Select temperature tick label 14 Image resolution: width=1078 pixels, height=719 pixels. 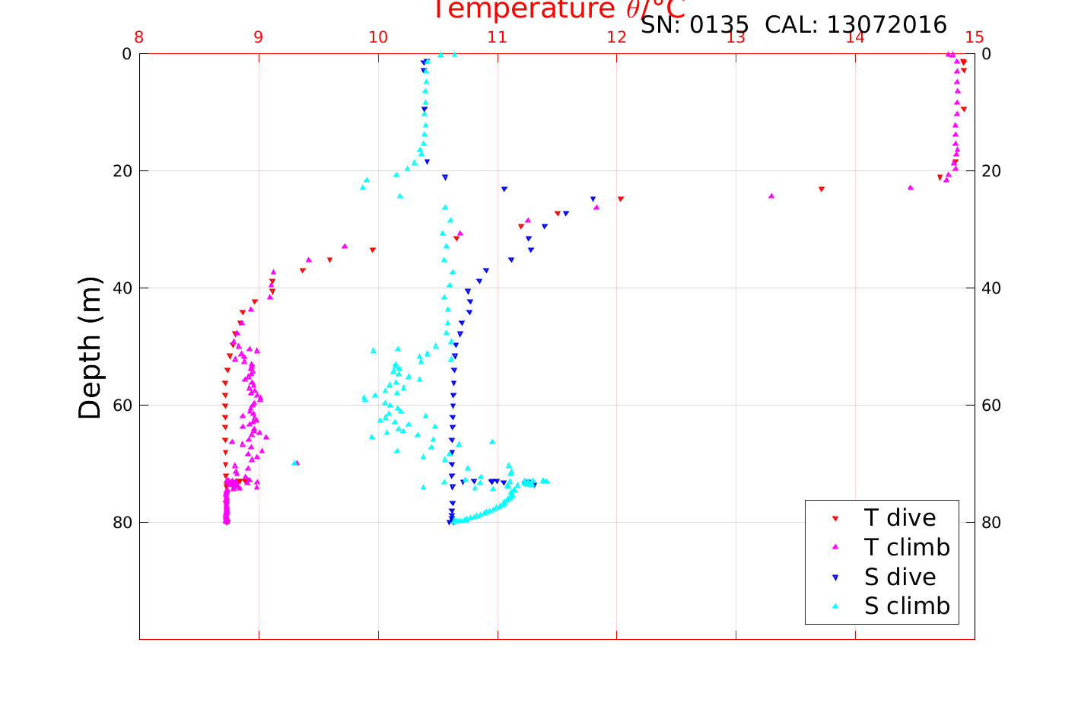pos(855,37)
